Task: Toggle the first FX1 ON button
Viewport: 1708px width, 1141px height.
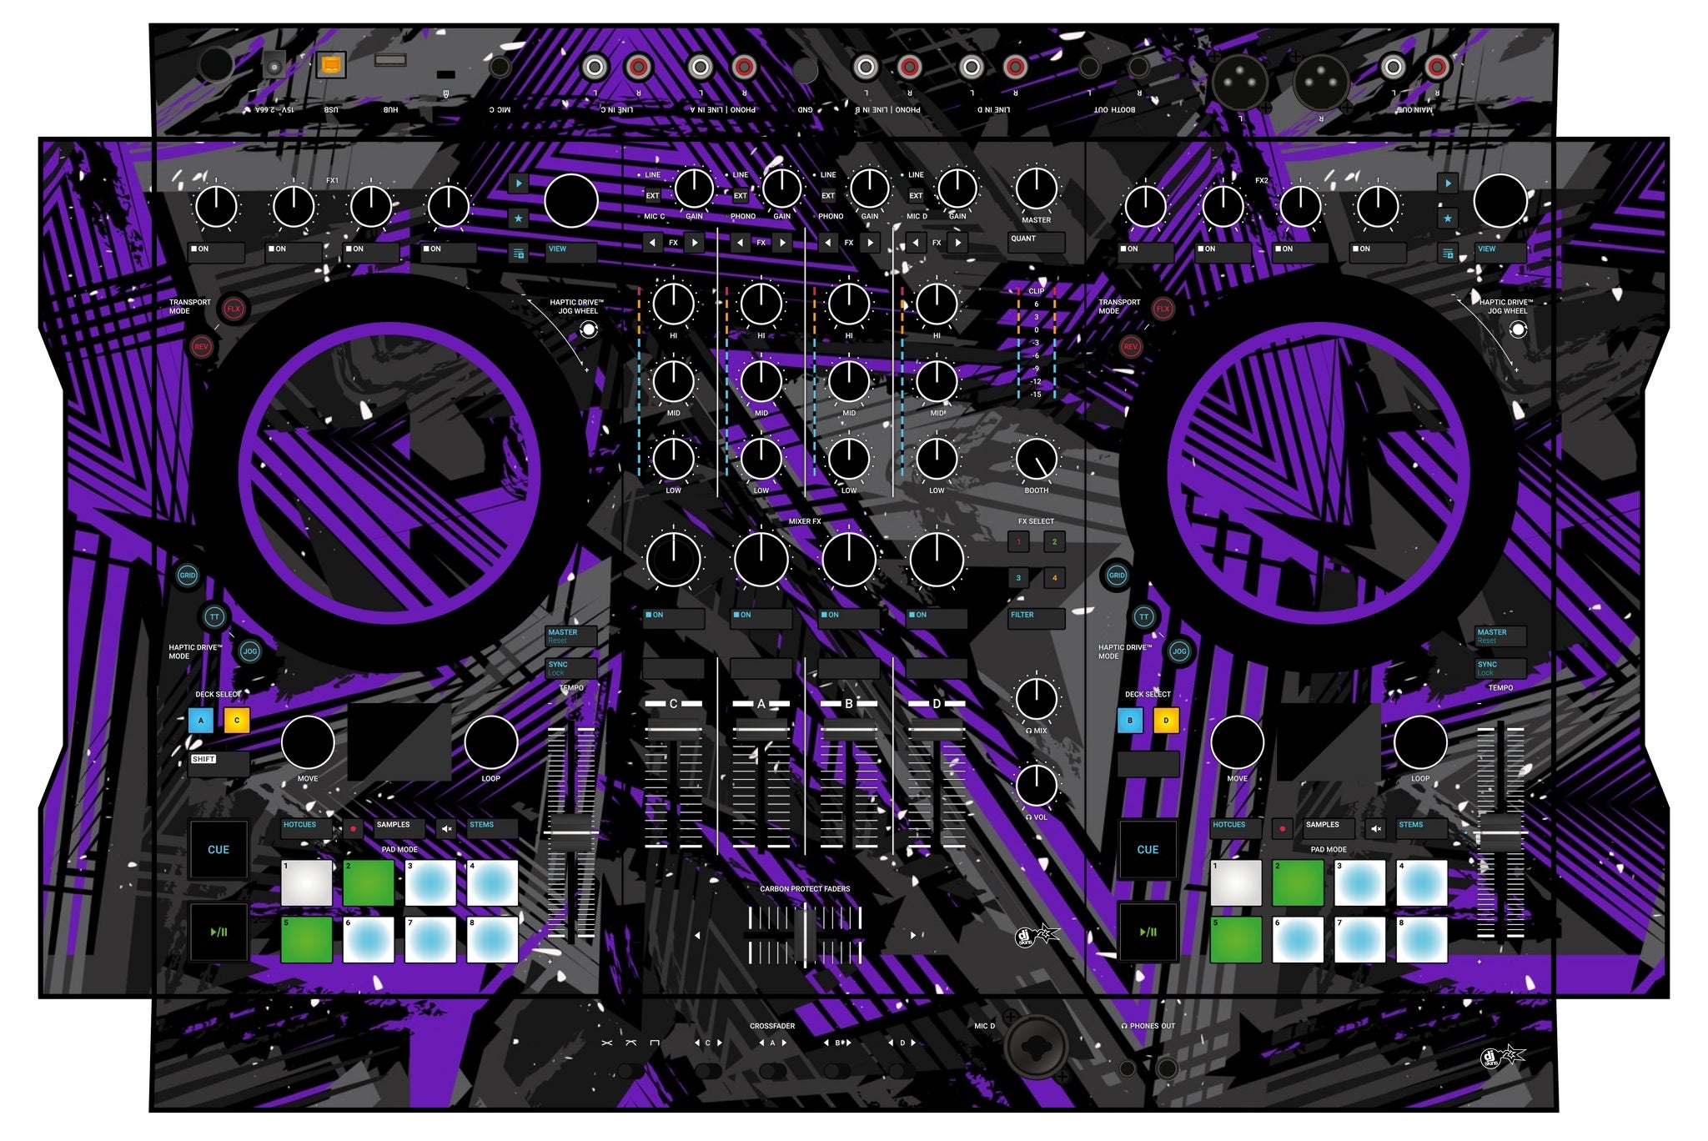Action: 216,253
